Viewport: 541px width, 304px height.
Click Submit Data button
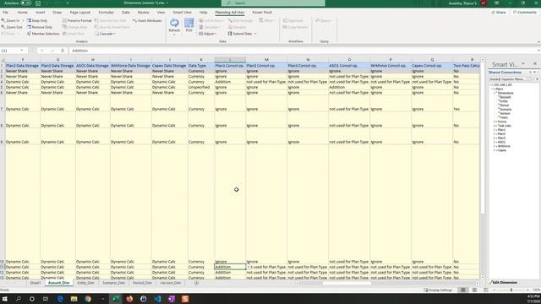240,34
